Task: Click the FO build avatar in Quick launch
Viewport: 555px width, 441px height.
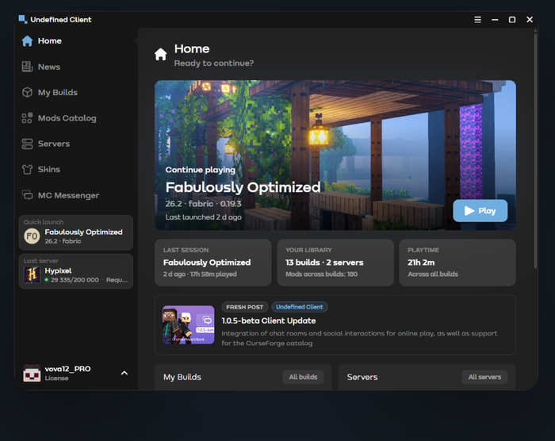Action: coord(32,236)
